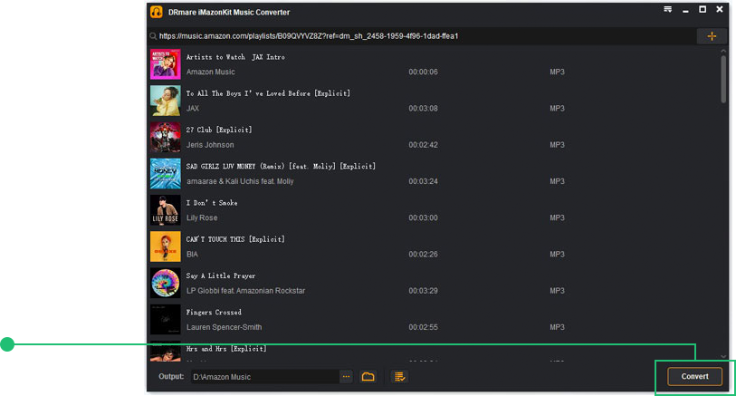Click the search icon by URL field

point(153,36)
